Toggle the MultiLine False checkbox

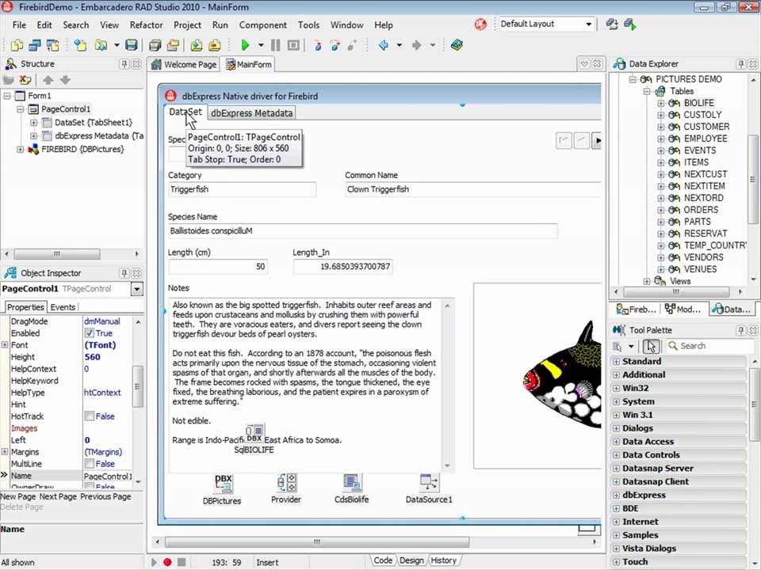tap(90, 464)
